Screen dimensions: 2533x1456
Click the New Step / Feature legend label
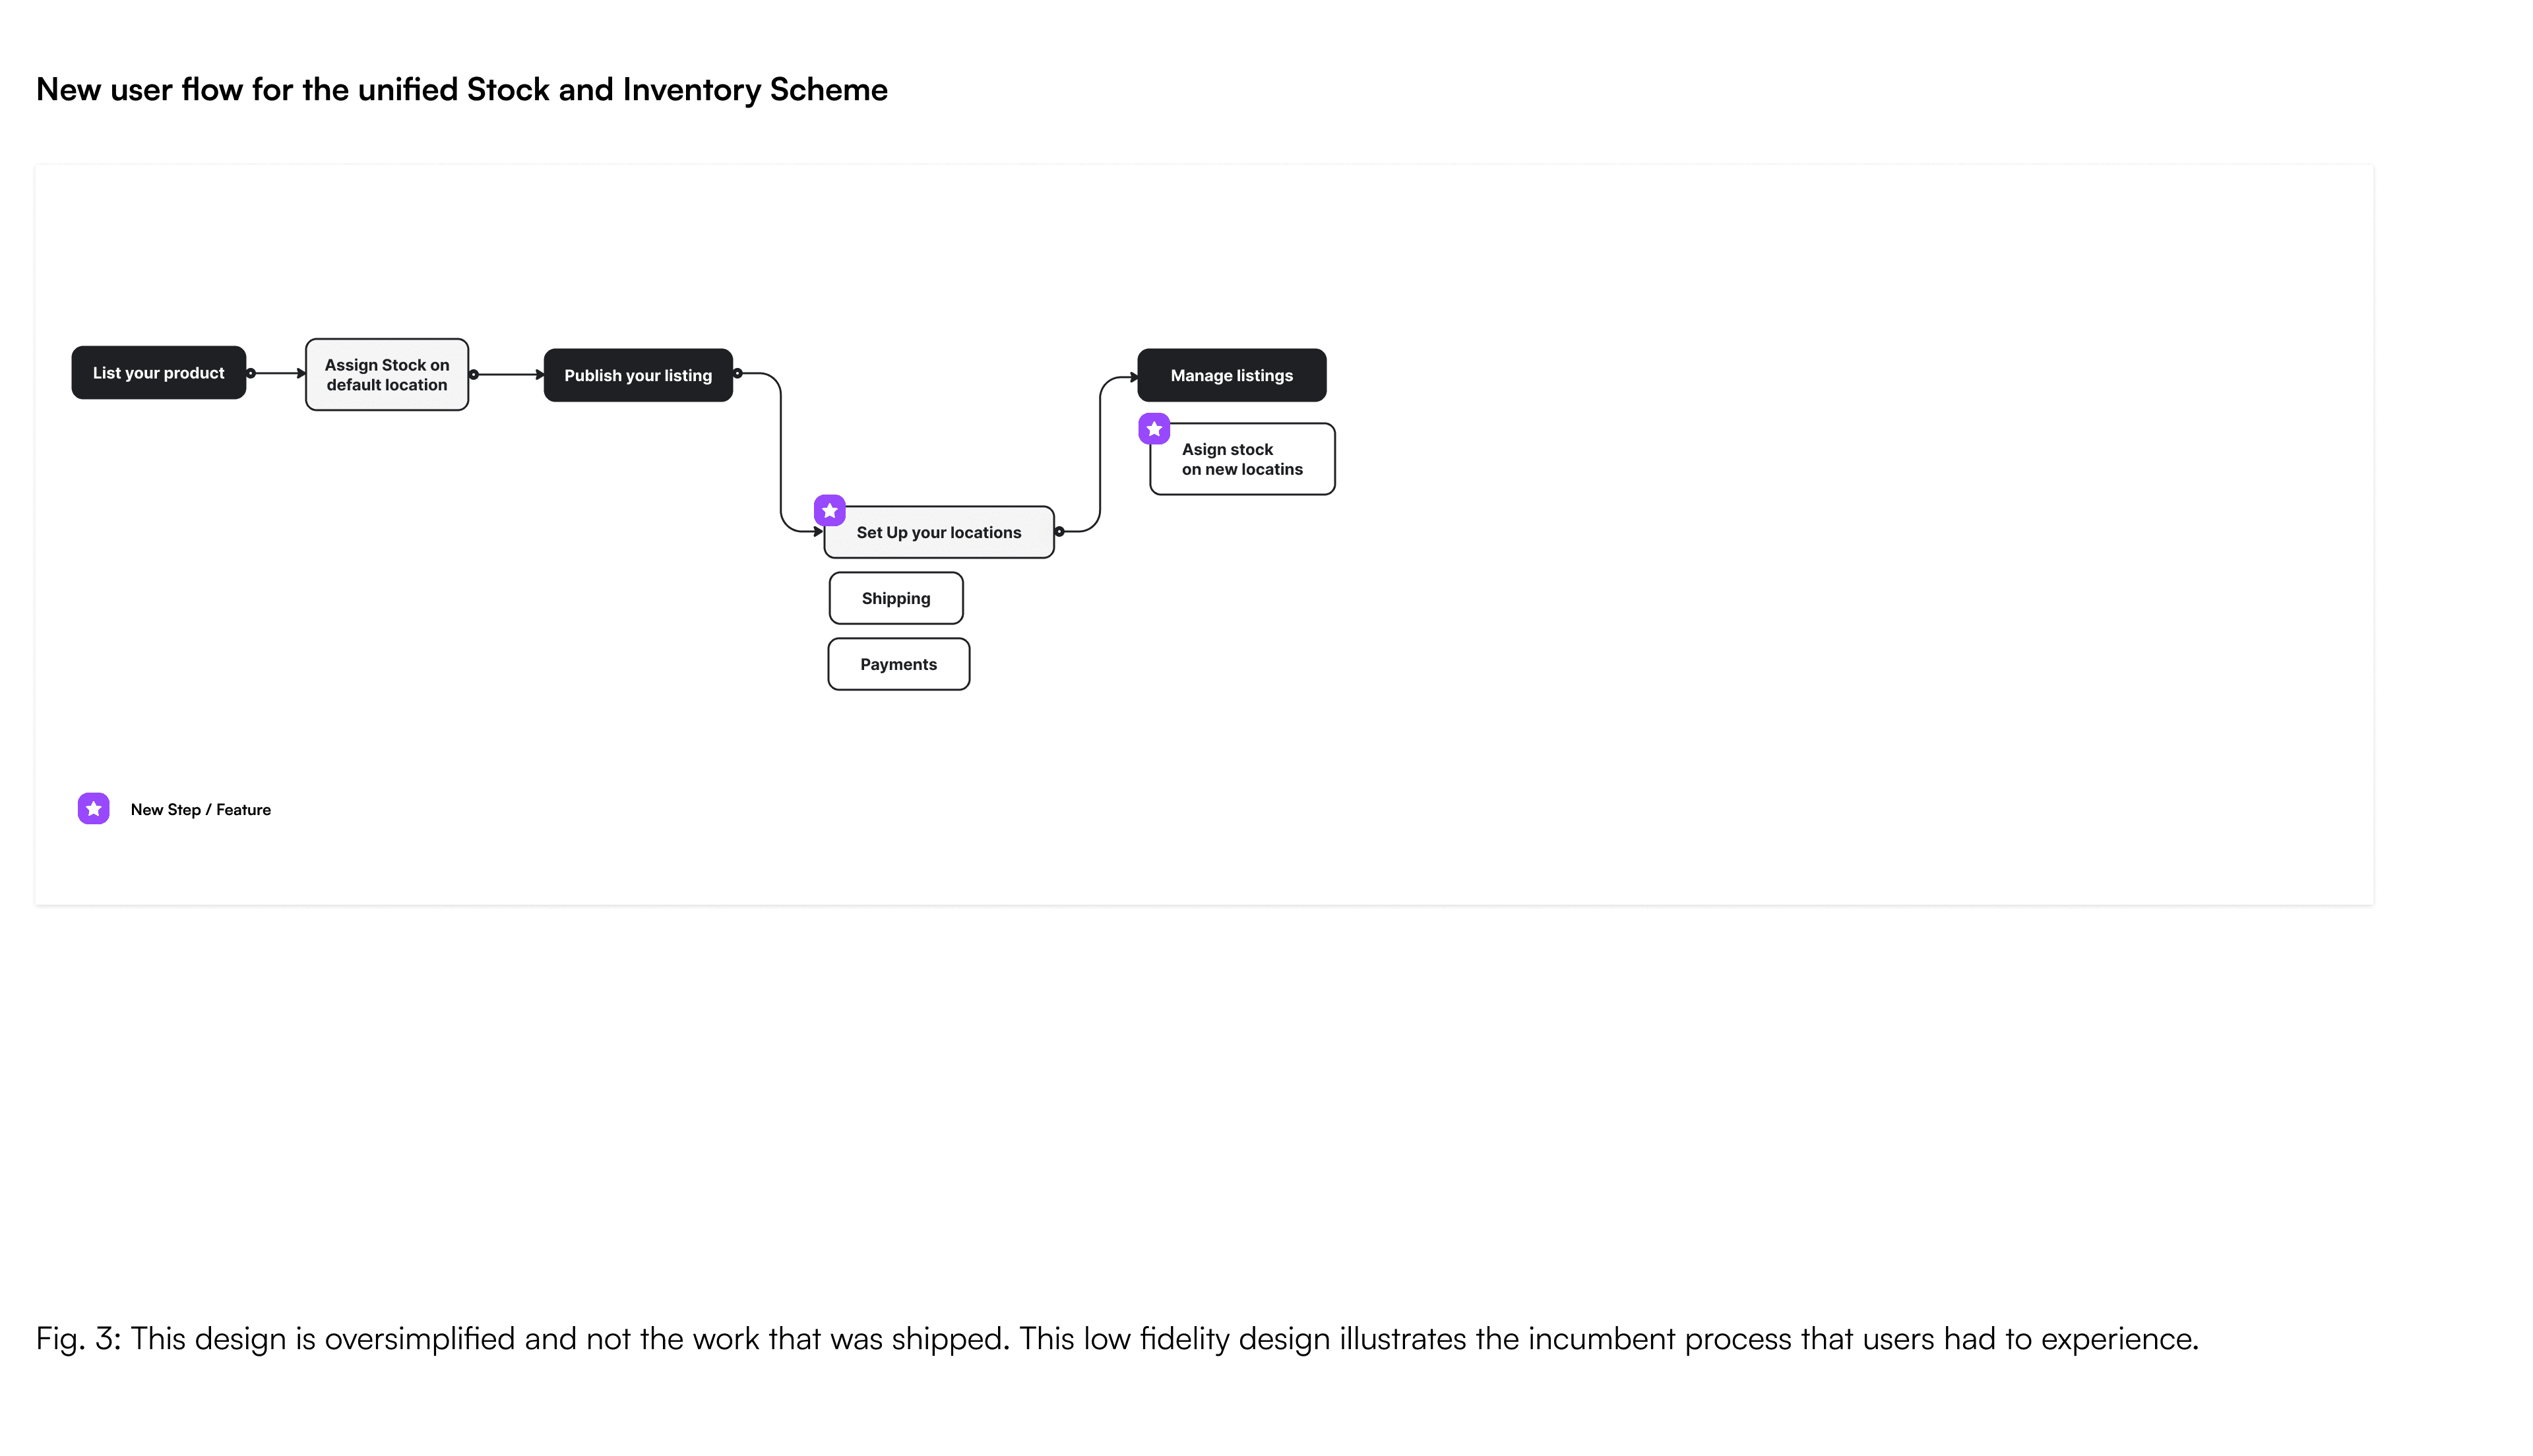coord(200,810)
